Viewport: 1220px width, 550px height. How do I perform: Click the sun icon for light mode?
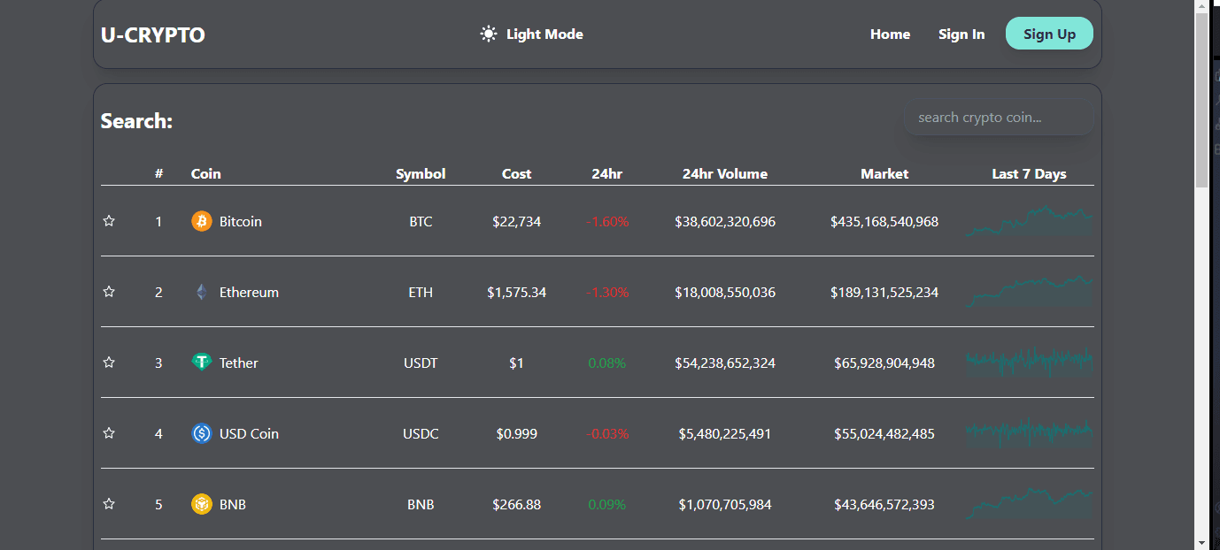click(x=489, y=34)
